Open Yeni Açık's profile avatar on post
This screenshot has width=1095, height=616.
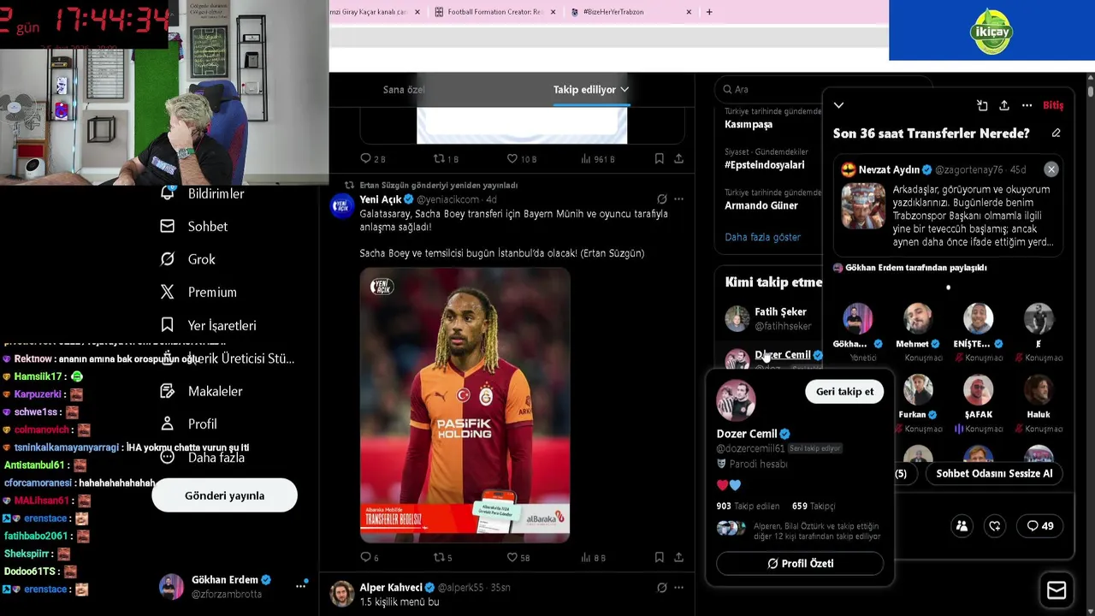click(x=342, y=205)
